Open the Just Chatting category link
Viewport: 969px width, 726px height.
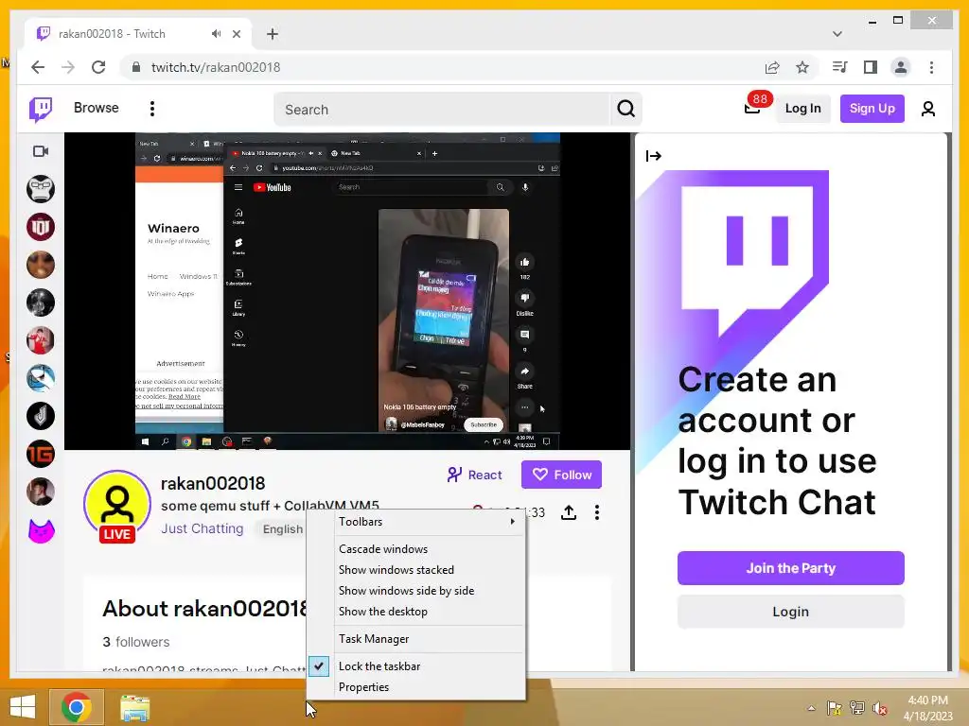click(203, 529)
